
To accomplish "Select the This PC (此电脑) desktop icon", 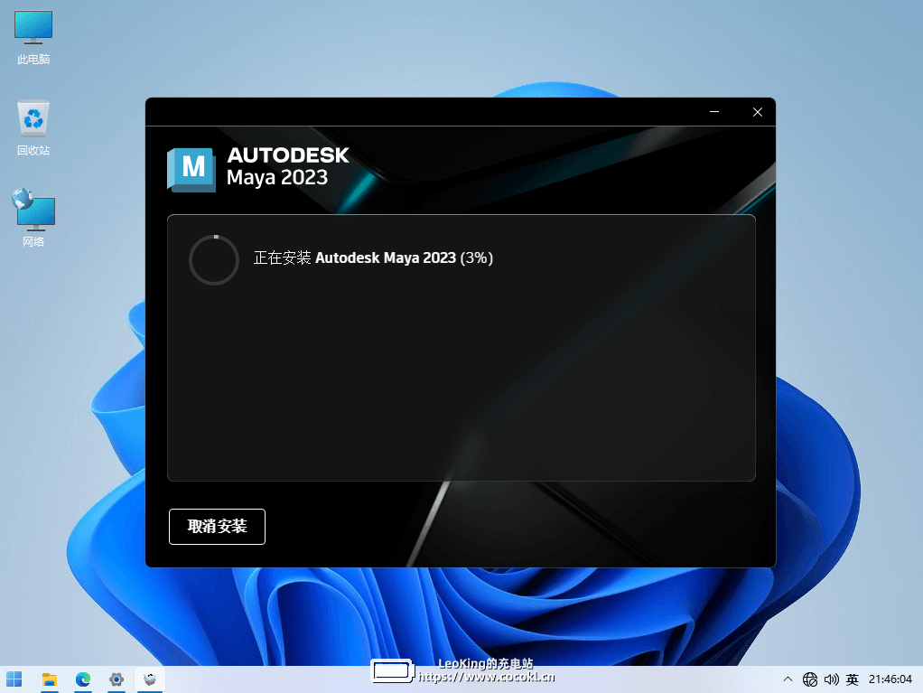I will [x=33, y=38].
